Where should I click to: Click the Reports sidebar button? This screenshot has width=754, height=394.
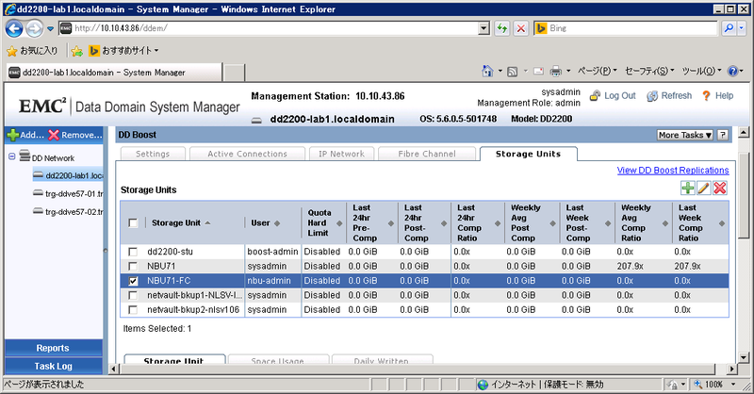[53, 348]
